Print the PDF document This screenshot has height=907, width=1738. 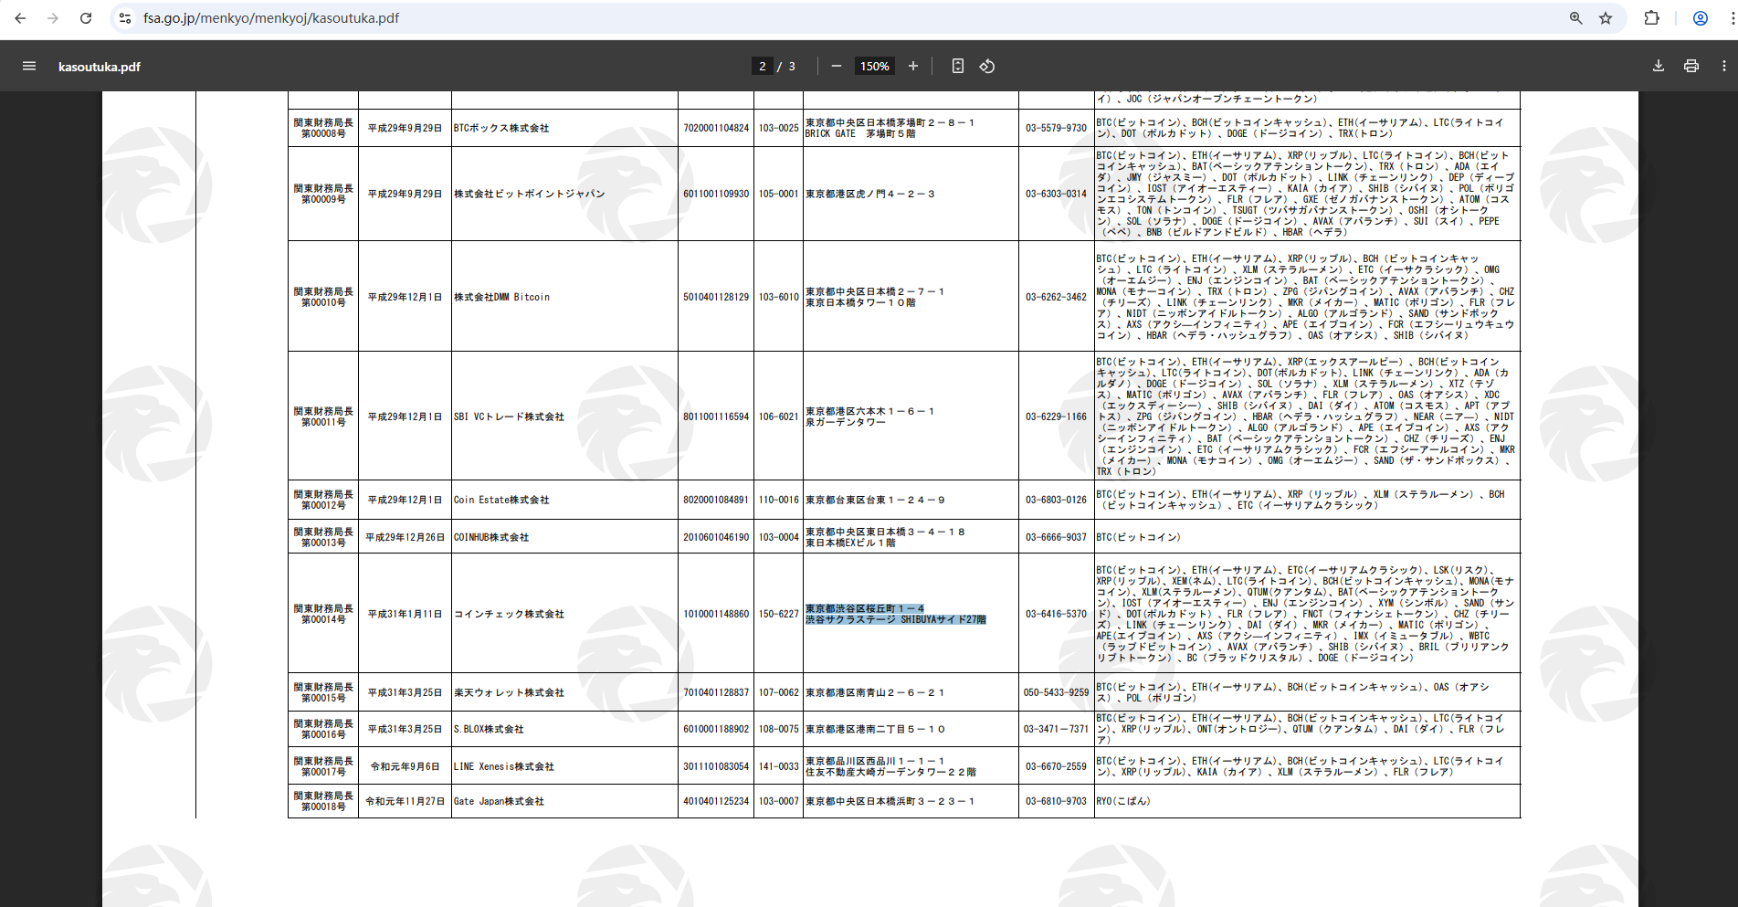pyautogui.click(x=1691, y=66)
